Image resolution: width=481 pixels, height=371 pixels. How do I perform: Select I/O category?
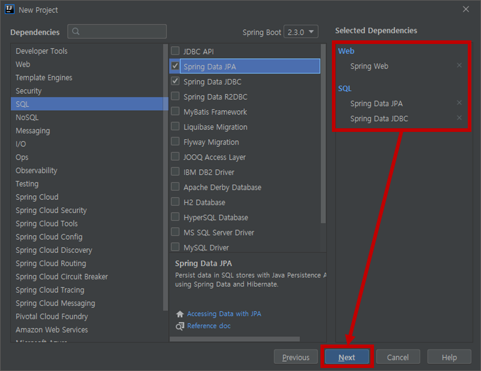[87, 144]
